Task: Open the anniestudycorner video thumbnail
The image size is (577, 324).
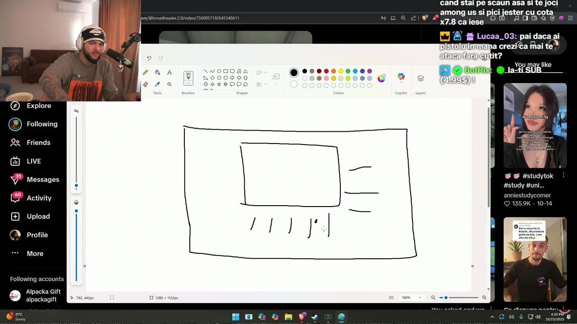Action: (x=535, y=126)
